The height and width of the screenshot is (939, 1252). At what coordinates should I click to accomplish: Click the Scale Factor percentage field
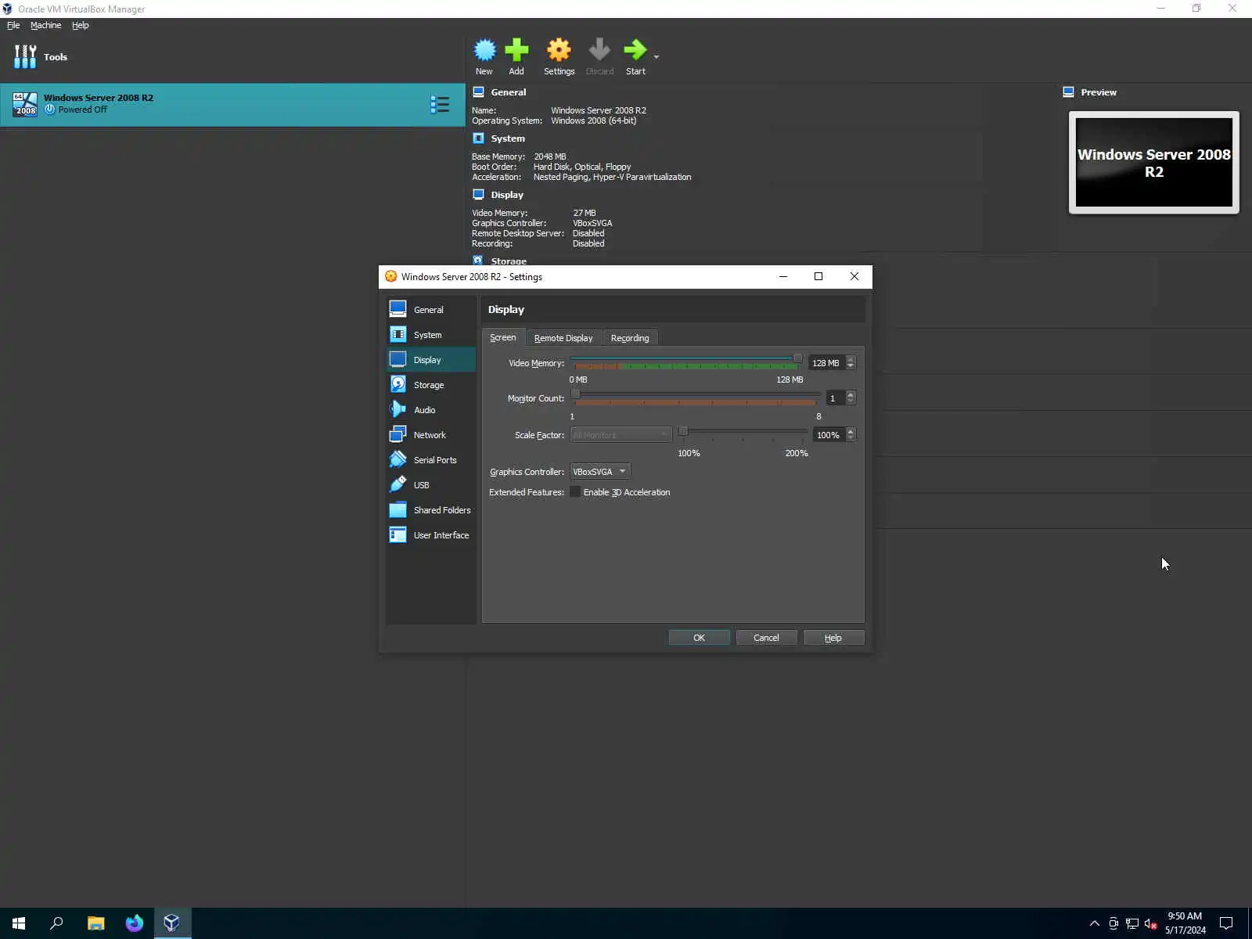[829, 435]
